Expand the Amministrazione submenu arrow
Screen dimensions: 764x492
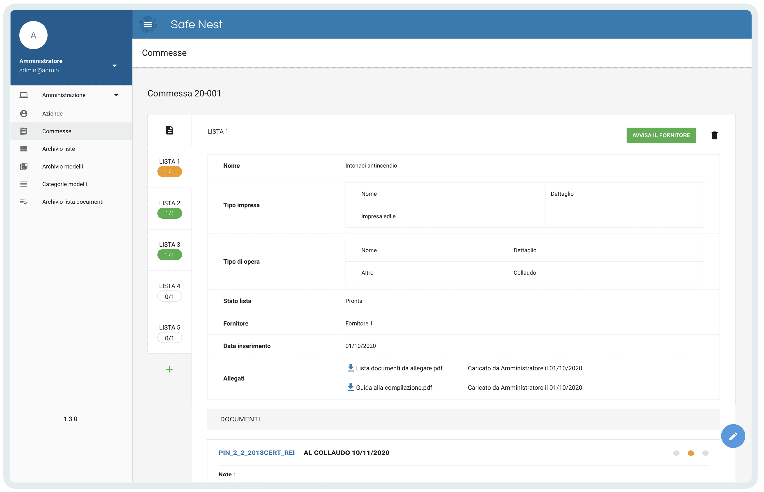(116, 95)
